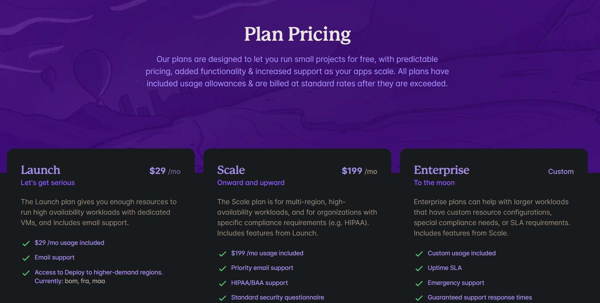Click checkmark beside Access to Deploy regions

pyautogui.click(x=26, y=273)
